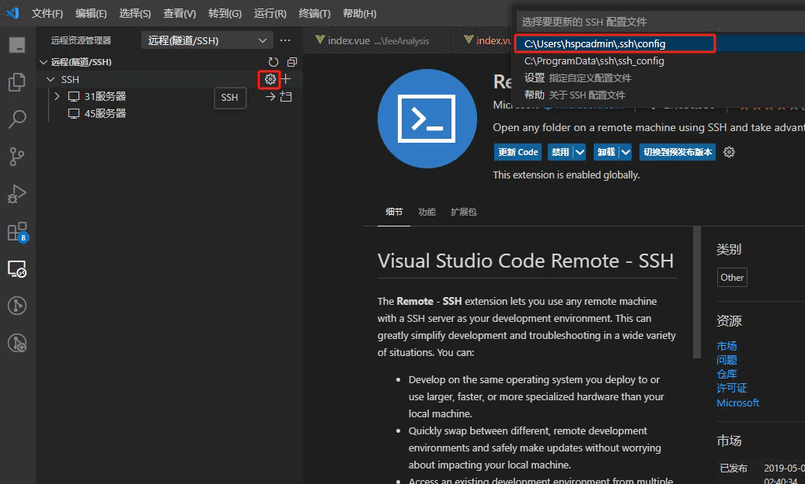Click the 切换到预发布版本 button
Viewport: 805px width, 484px height.
coord(677,152)
